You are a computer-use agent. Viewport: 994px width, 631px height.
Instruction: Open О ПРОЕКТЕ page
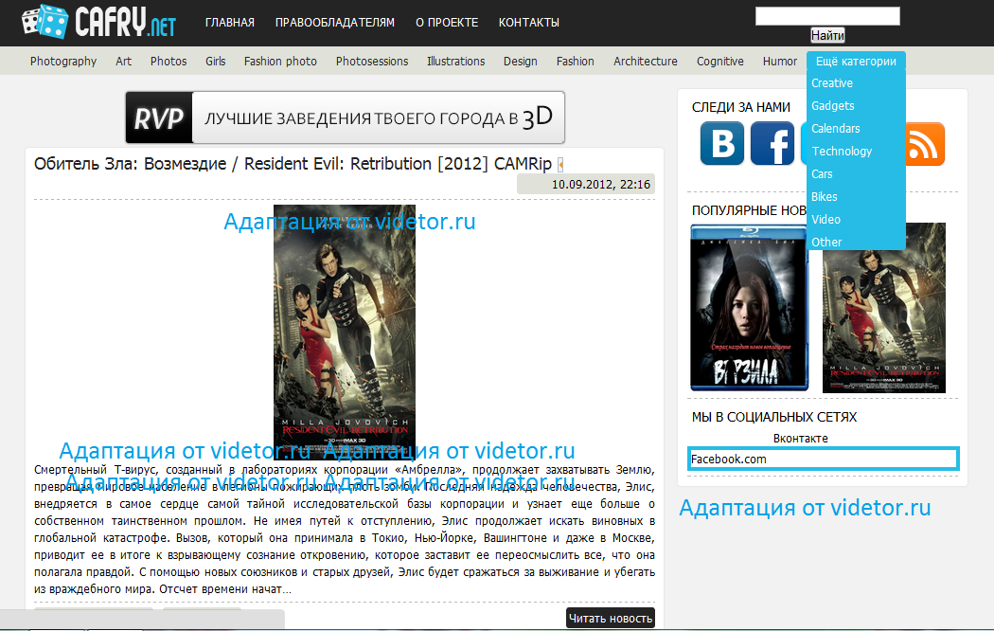(x=447, y=22)
